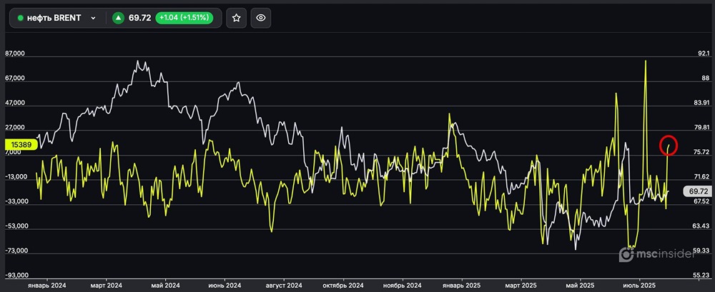Click the star favorite icon
Viewport: 715px width, 292px height.
237,19
